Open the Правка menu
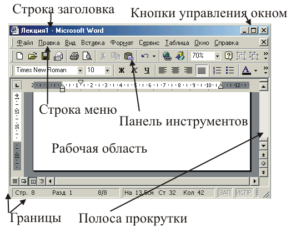Image resolution: width=291 pixels, height=227 pixels. click(x=49, y=43)
